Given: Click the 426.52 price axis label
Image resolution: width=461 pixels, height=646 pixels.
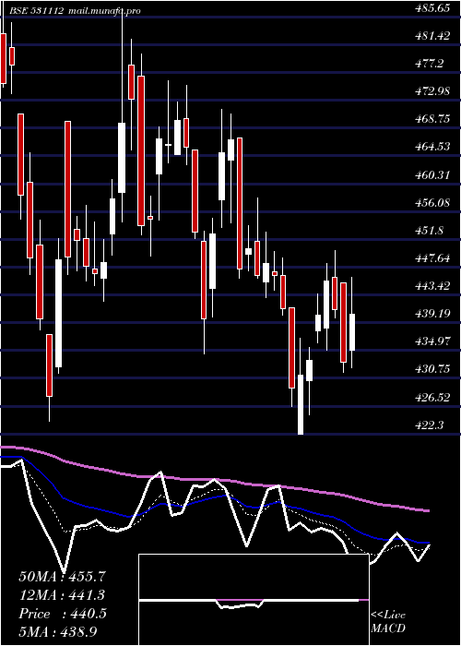Looking at the screenshot, I should [432, 398].
